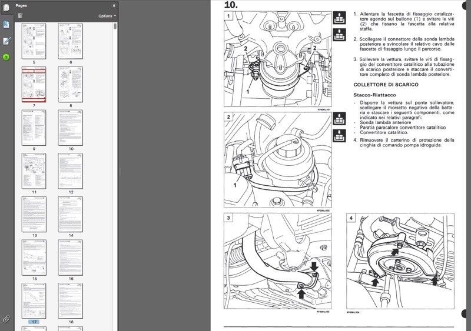Click the trash icon to delete pages
471x331 pixels.
pyautogui.click(x=20, y=16)
